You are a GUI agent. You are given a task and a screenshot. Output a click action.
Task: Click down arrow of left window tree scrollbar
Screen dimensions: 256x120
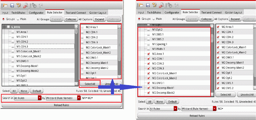(x=76, y=84)
